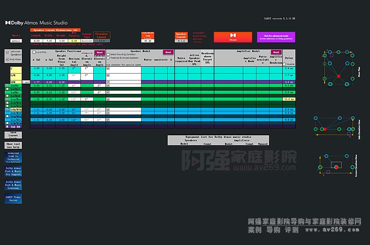The image size is (370, 245).
Task: Reset the Speaker Model section
Action: point(168,52)
